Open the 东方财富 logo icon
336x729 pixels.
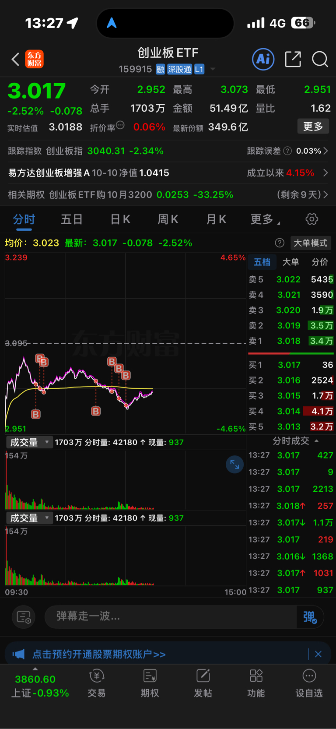35,59
